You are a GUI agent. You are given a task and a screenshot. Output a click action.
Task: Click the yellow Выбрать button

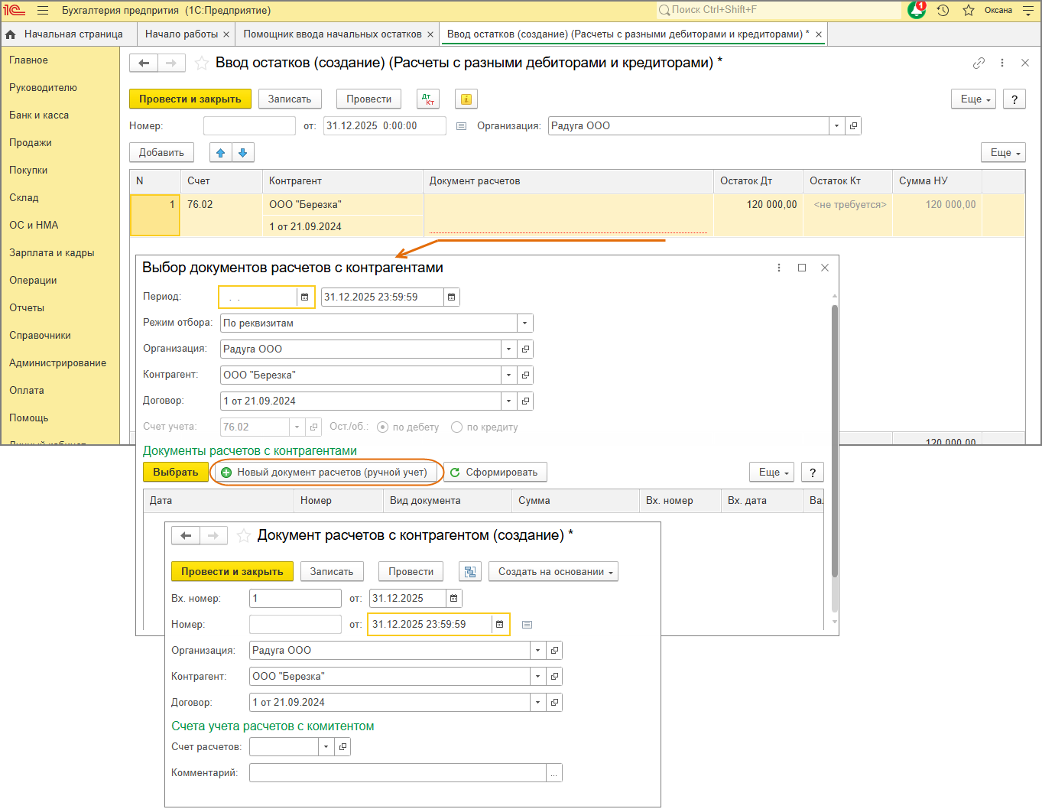(176, 473)
